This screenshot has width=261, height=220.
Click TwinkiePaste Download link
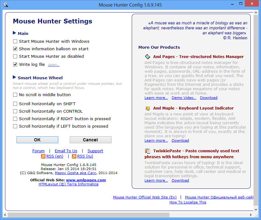click(180, 180)
